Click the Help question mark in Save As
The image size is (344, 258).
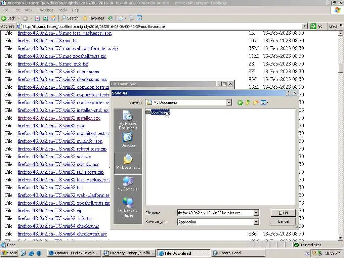pyautogui.click(x=289, y=93)
